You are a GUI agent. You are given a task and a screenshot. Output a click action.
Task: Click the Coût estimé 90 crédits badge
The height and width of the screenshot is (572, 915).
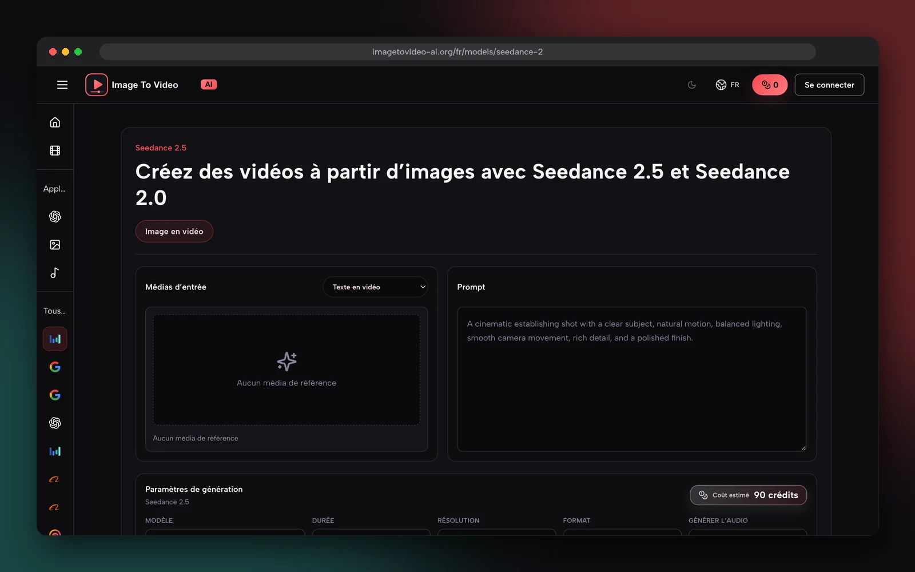[748, 495]
